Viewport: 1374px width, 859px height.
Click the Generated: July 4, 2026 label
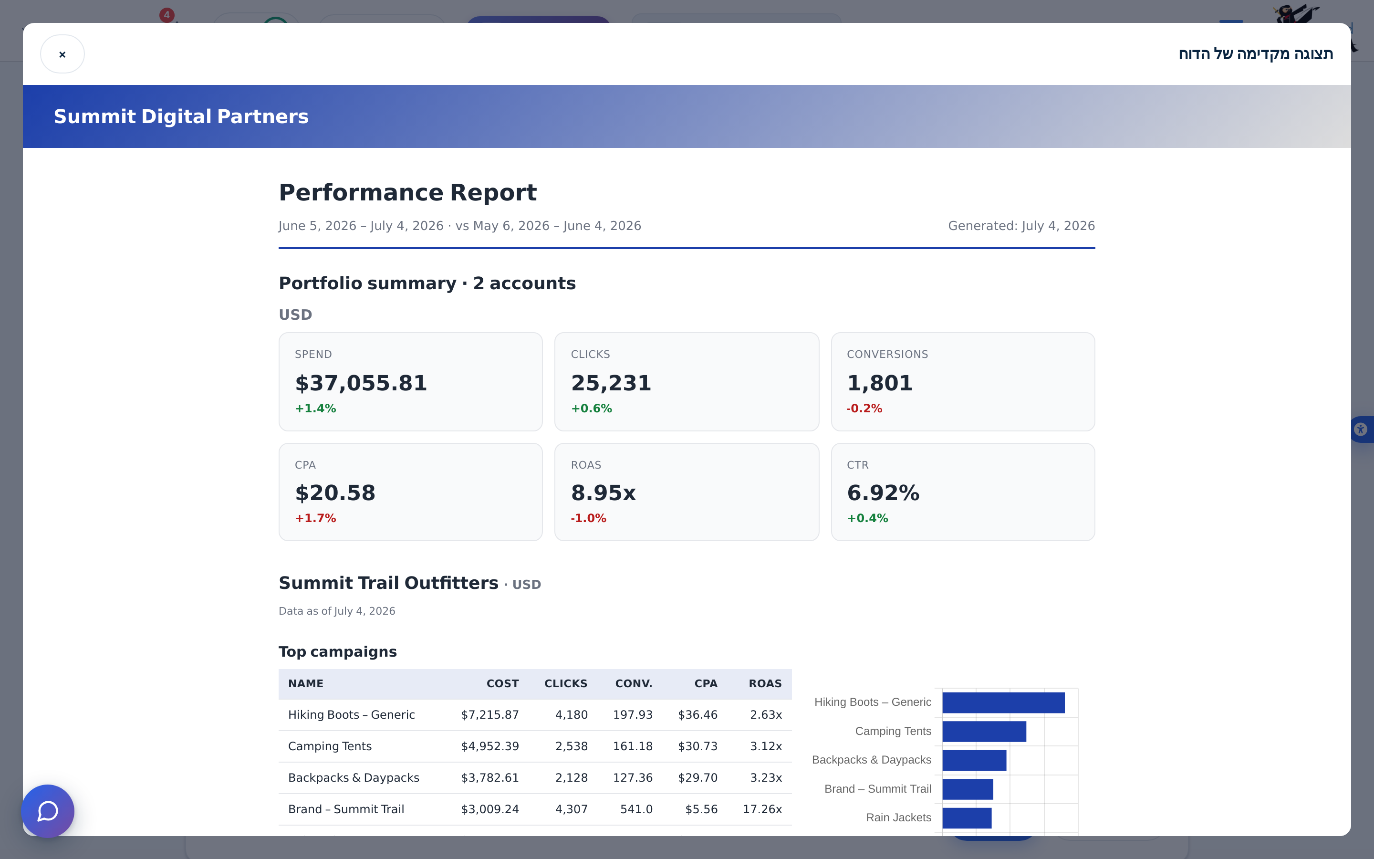pyautogui.click(x=1021, y=226)
